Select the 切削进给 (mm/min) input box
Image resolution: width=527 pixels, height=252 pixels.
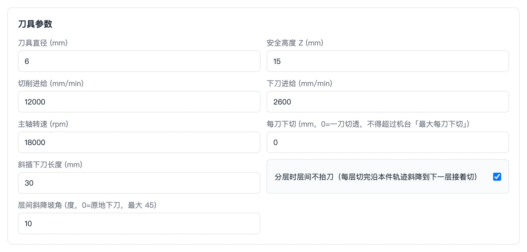(139, 102)
